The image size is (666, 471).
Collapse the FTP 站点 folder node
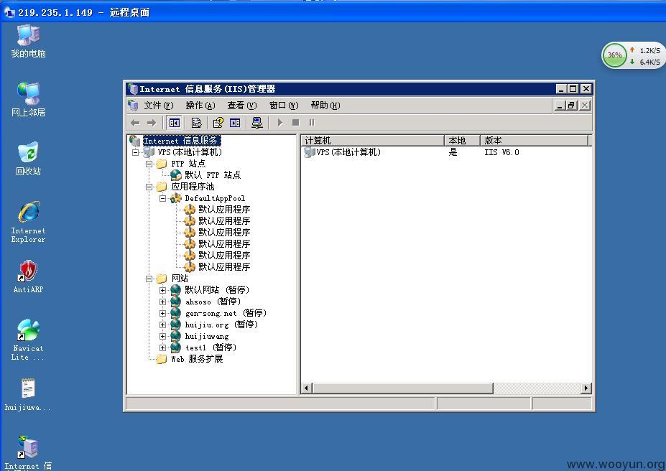click(x=149, y=164)
